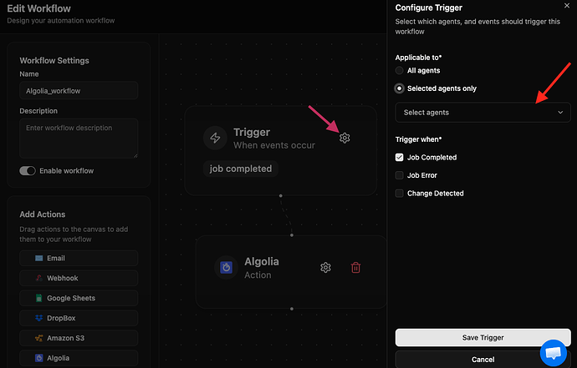Click the 'Action' subtitle under Algolia
This screenshot has width=577, height=368.
coord(258,275)
